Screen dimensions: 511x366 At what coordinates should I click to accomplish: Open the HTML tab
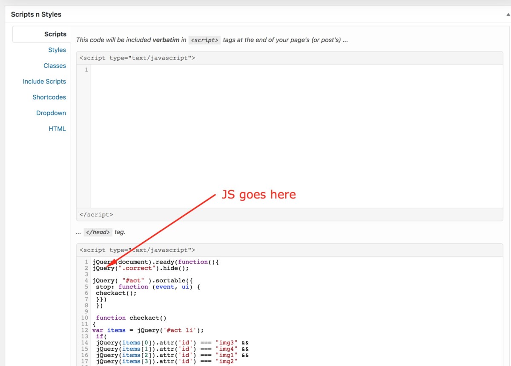57,129
